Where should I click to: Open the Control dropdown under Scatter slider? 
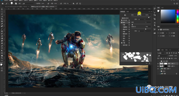click(141, 19)
